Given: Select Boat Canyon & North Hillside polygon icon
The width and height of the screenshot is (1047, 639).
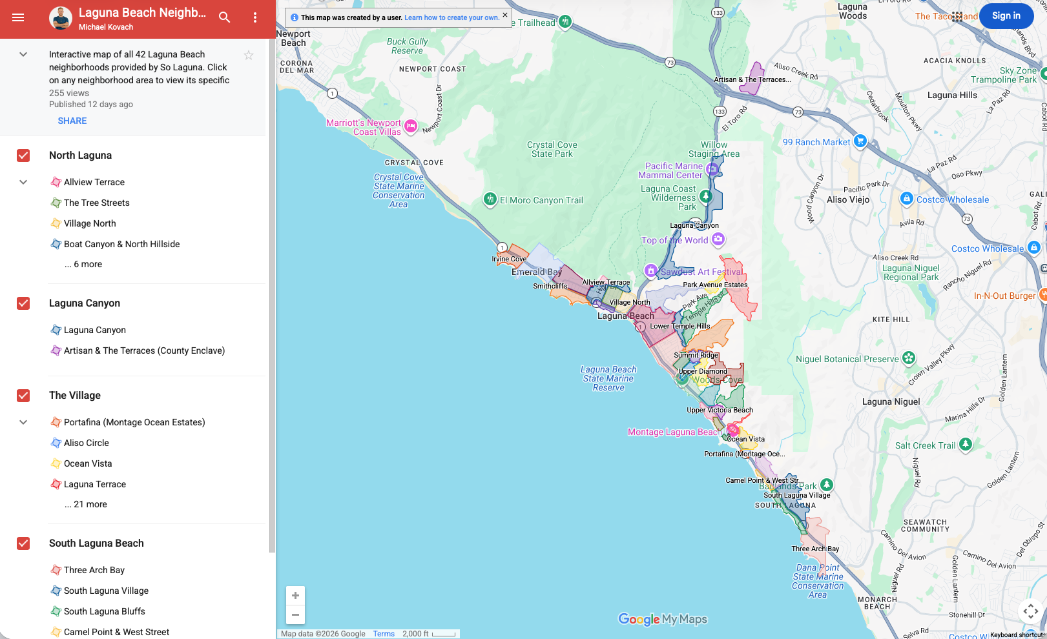Looking at the screenshot, I should pyautogui.click(x=56, y=244).
